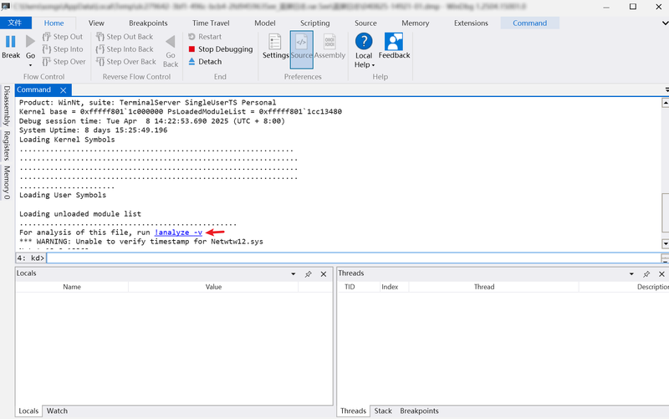
Task: Open the Memory 0 side panel
Action: coord(7,182)
